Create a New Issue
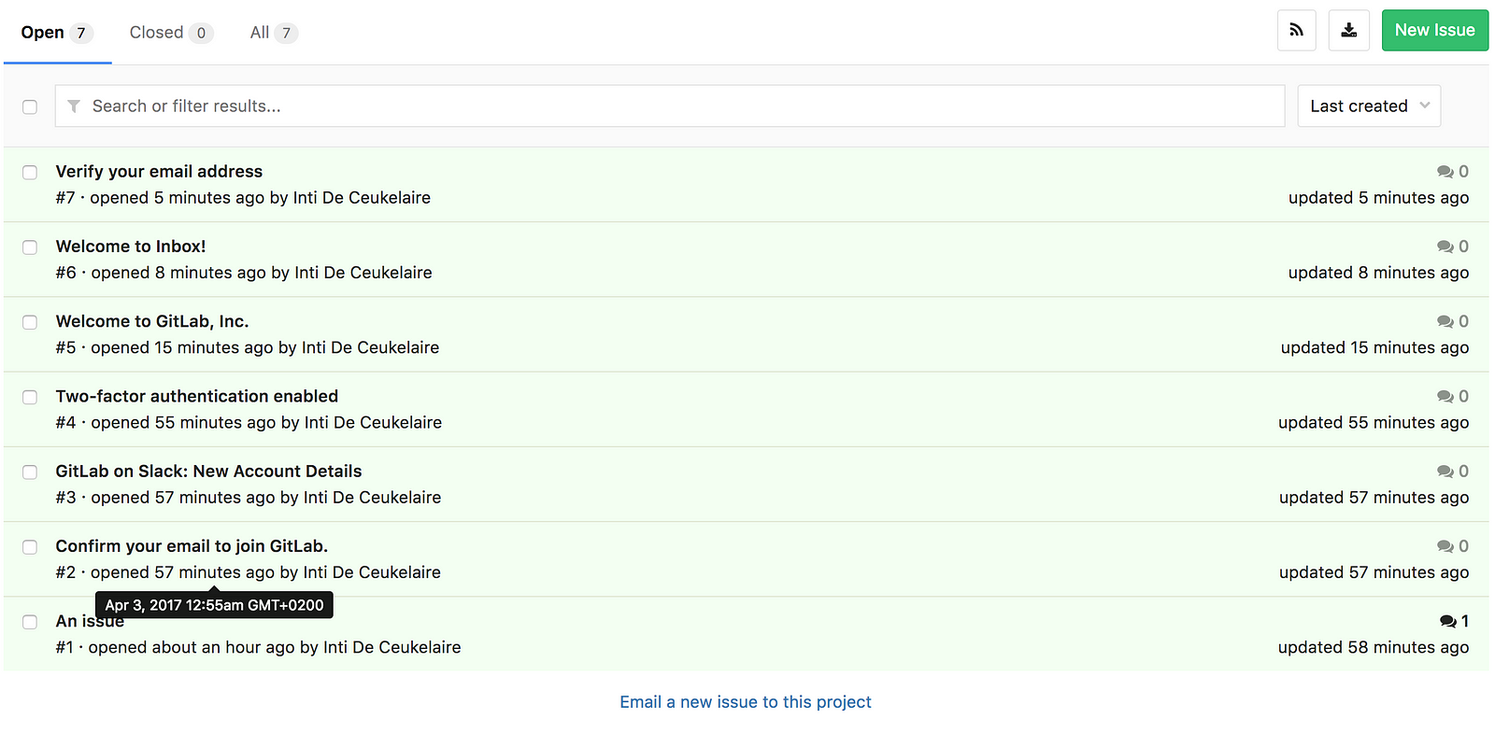The height and width of the screenshot is (747, 1495). click(1434, 30)
